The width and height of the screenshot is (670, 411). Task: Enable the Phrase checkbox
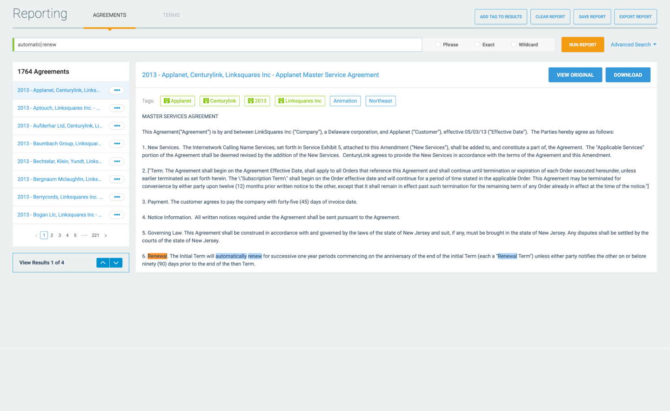(438, 45)
